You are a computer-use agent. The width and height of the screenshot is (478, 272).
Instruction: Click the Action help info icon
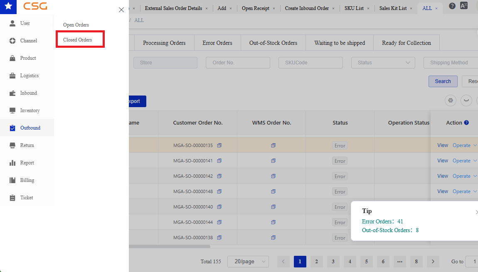point(466,123)
